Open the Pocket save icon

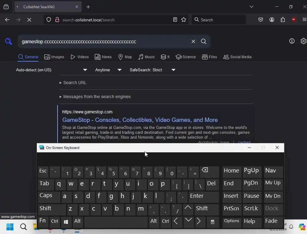click(x=260, y=19)
